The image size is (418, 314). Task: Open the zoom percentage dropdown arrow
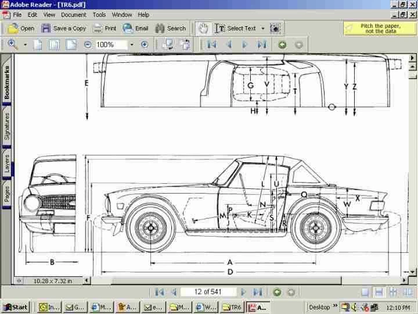[132, 44]
